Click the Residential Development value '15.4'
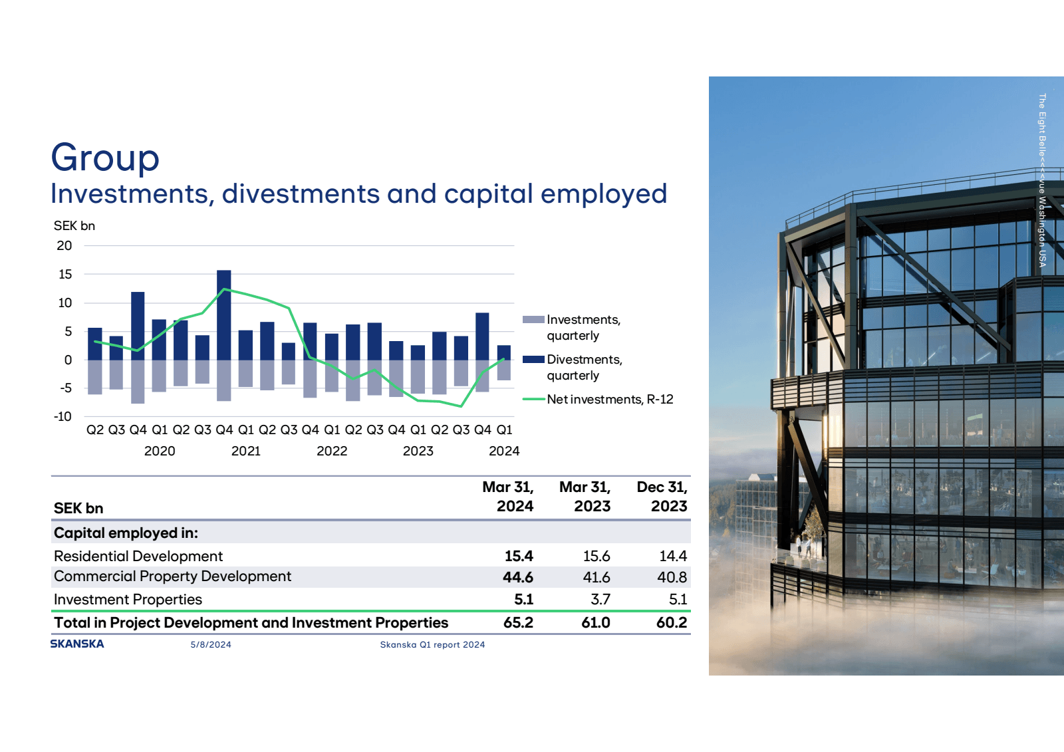Screen dimensions: 1064x752 (519, 557)
